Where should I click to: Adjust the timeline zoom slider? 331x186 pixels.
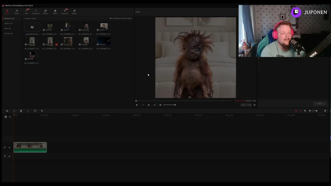(x=317, y=111)
